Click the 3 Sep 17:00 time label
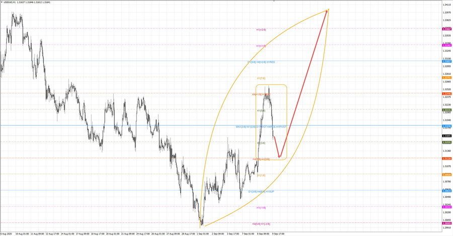Screen dimensions: 453x236 click(x=233, y=233)
